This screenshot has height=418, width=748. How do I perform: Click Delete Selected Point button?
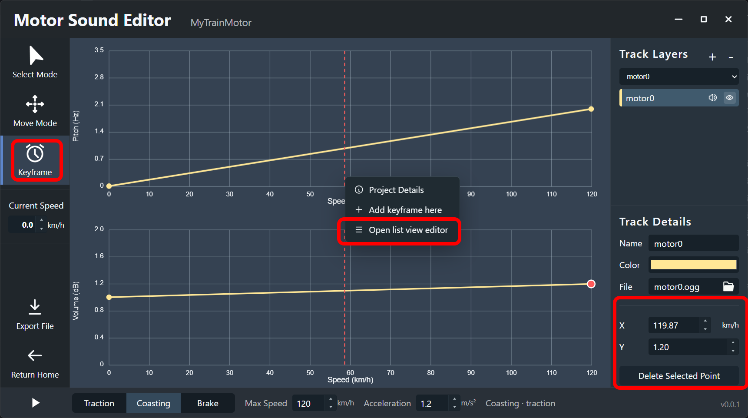tap(679, 376)
